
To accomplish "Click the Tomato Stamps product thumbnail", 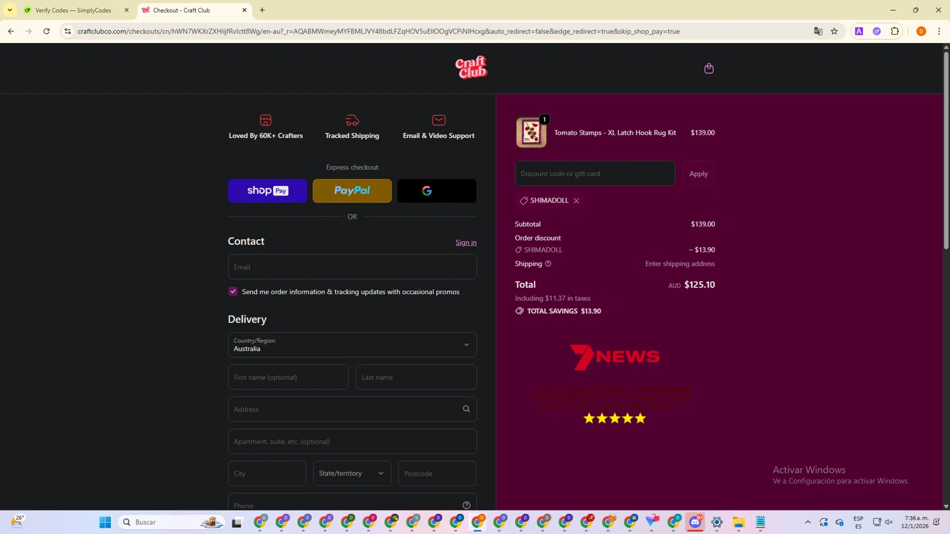I will (x=531, y=132).
